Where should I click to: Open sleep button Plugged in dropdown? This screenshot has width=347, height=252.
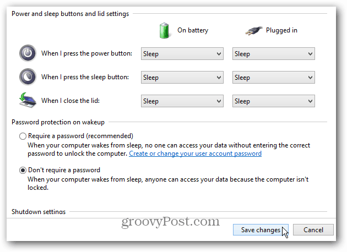coord(274,78)
